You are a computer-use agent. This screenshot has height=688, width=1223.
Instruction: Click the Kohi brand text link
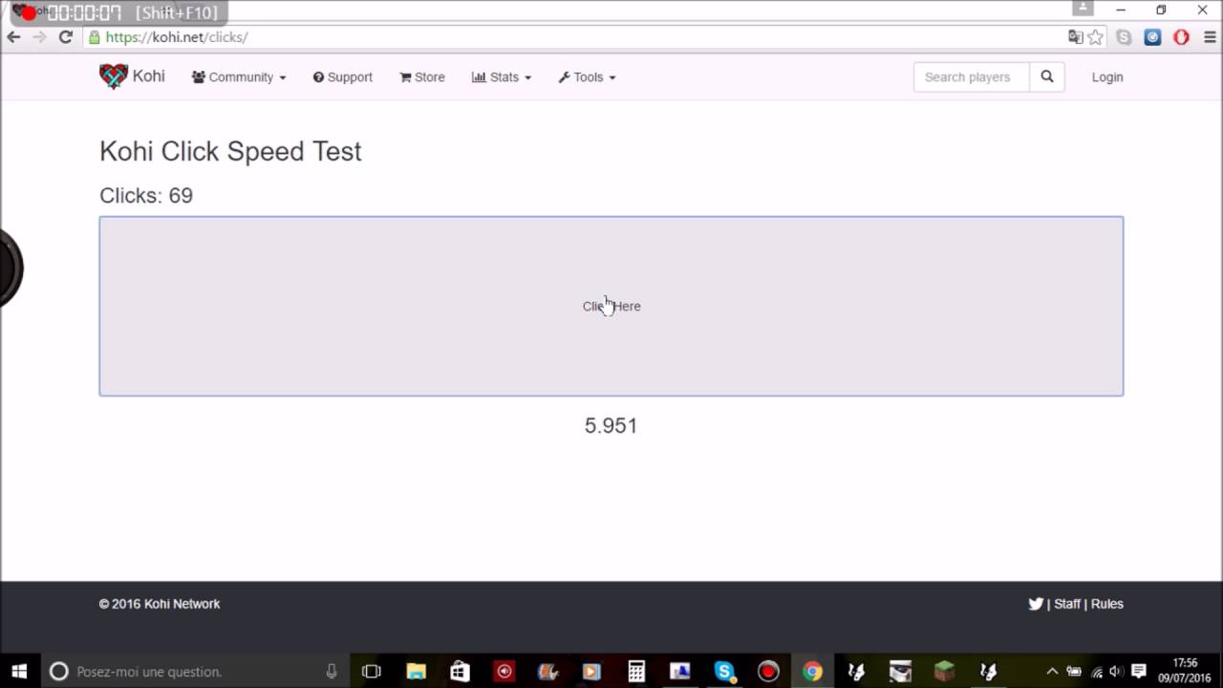(148, 76)
